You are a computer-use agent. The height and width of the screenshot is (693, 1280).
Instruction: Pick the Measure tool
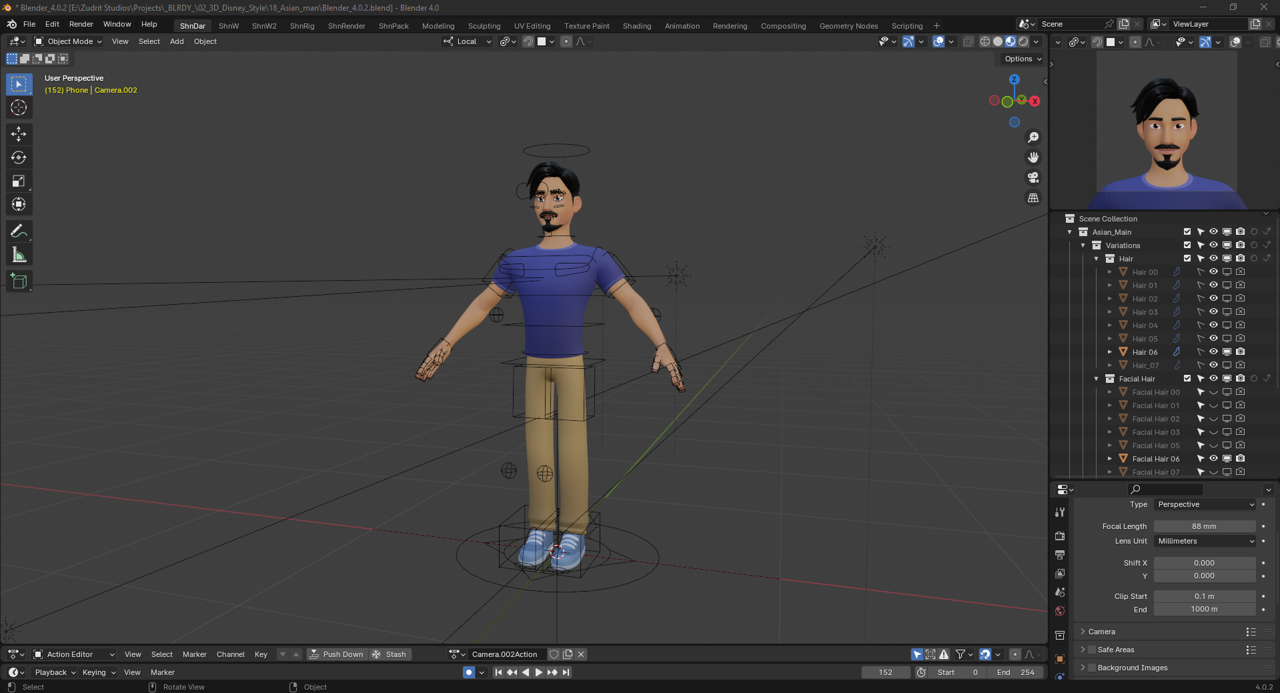point(19,255)
